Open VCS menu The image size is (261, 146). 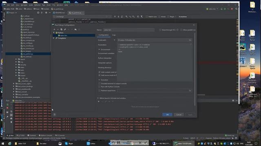tap(53, 5)
